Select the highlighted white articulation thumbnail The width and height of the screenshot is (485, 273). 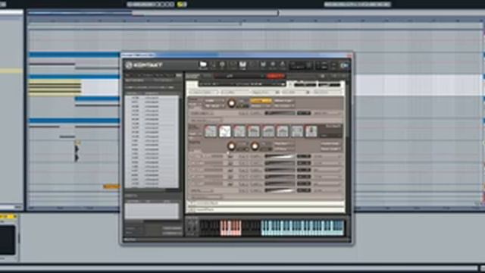[225, 131]
